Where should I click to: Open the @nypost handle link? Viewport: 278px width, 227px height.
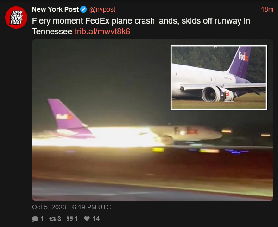(x=102, y=9)
